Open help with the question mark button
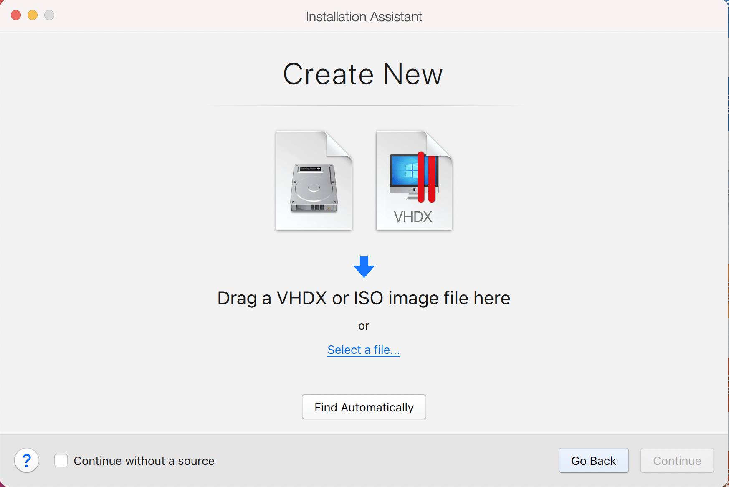This screenshot has width=729, height=487. (x=27, y=460)
